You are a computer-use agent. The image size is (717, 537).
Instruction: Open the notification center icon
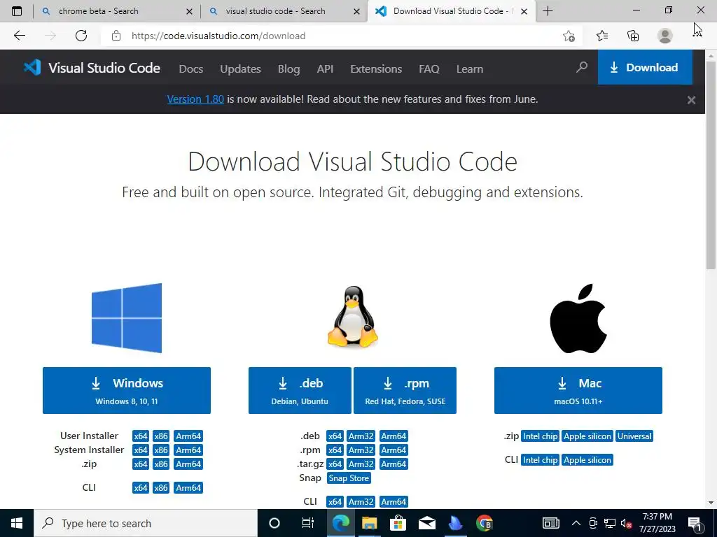tap(695, 523)
